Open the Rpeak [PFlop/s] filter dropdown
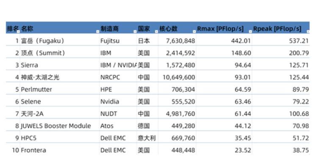315x164 pixels. click(x=308, y=32)
